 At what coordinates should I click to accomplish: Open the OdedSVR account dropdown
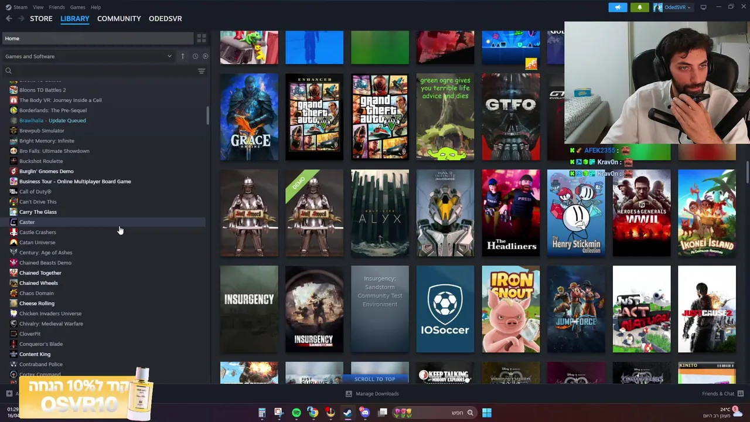click(x=672, y=7)
